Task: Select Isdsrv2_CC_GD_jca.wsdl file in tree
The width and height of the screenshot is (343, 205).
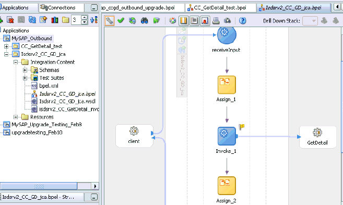Action: click(x=67, y=101)
